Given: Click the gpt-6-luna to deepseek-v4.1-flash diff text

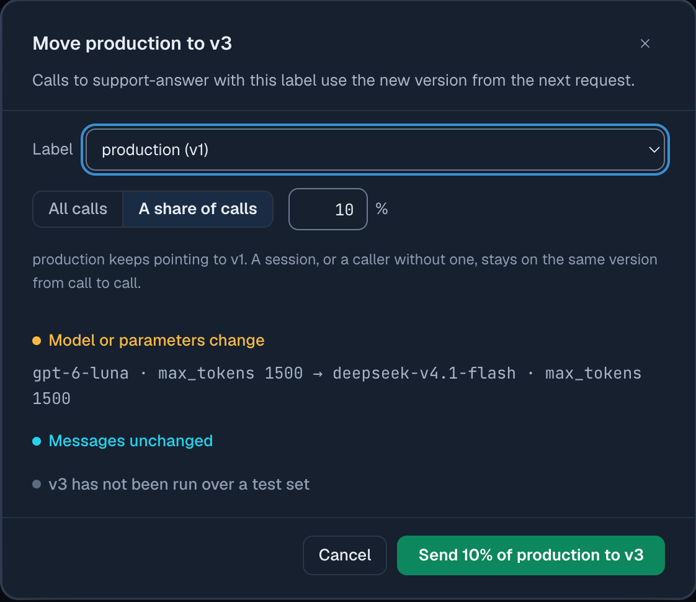Looking at the screenshot, I should click(x=337, y=386).
